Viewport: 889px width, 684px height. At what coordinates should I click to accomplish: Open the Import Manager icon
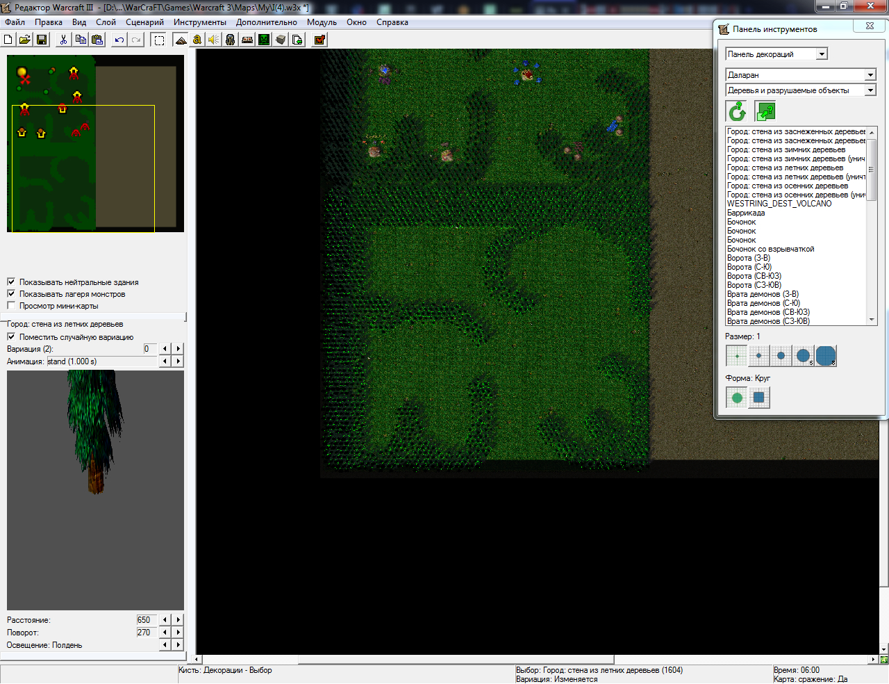tap(297, 40)
